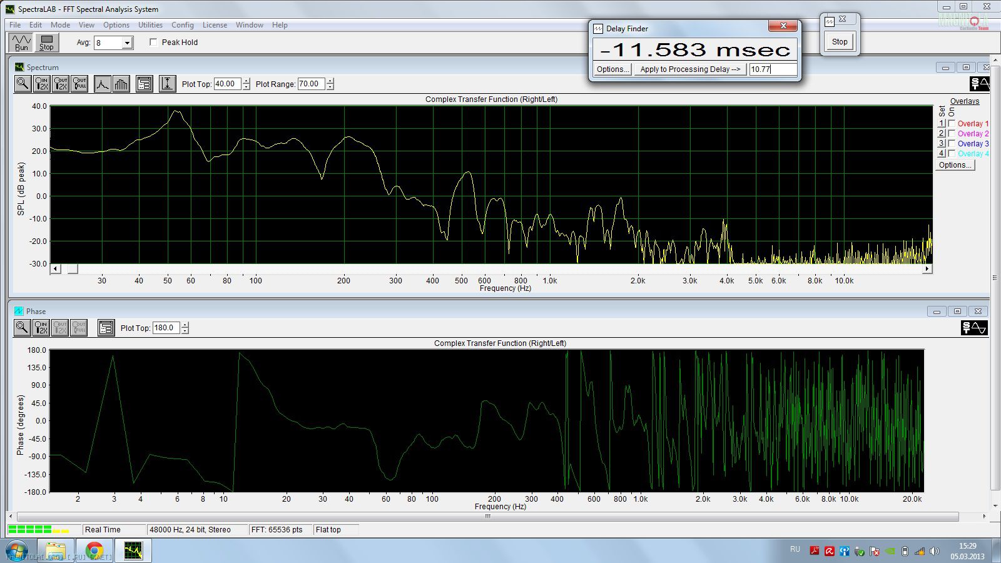Click RU language indicator in taskbar

tap(795, 549)
